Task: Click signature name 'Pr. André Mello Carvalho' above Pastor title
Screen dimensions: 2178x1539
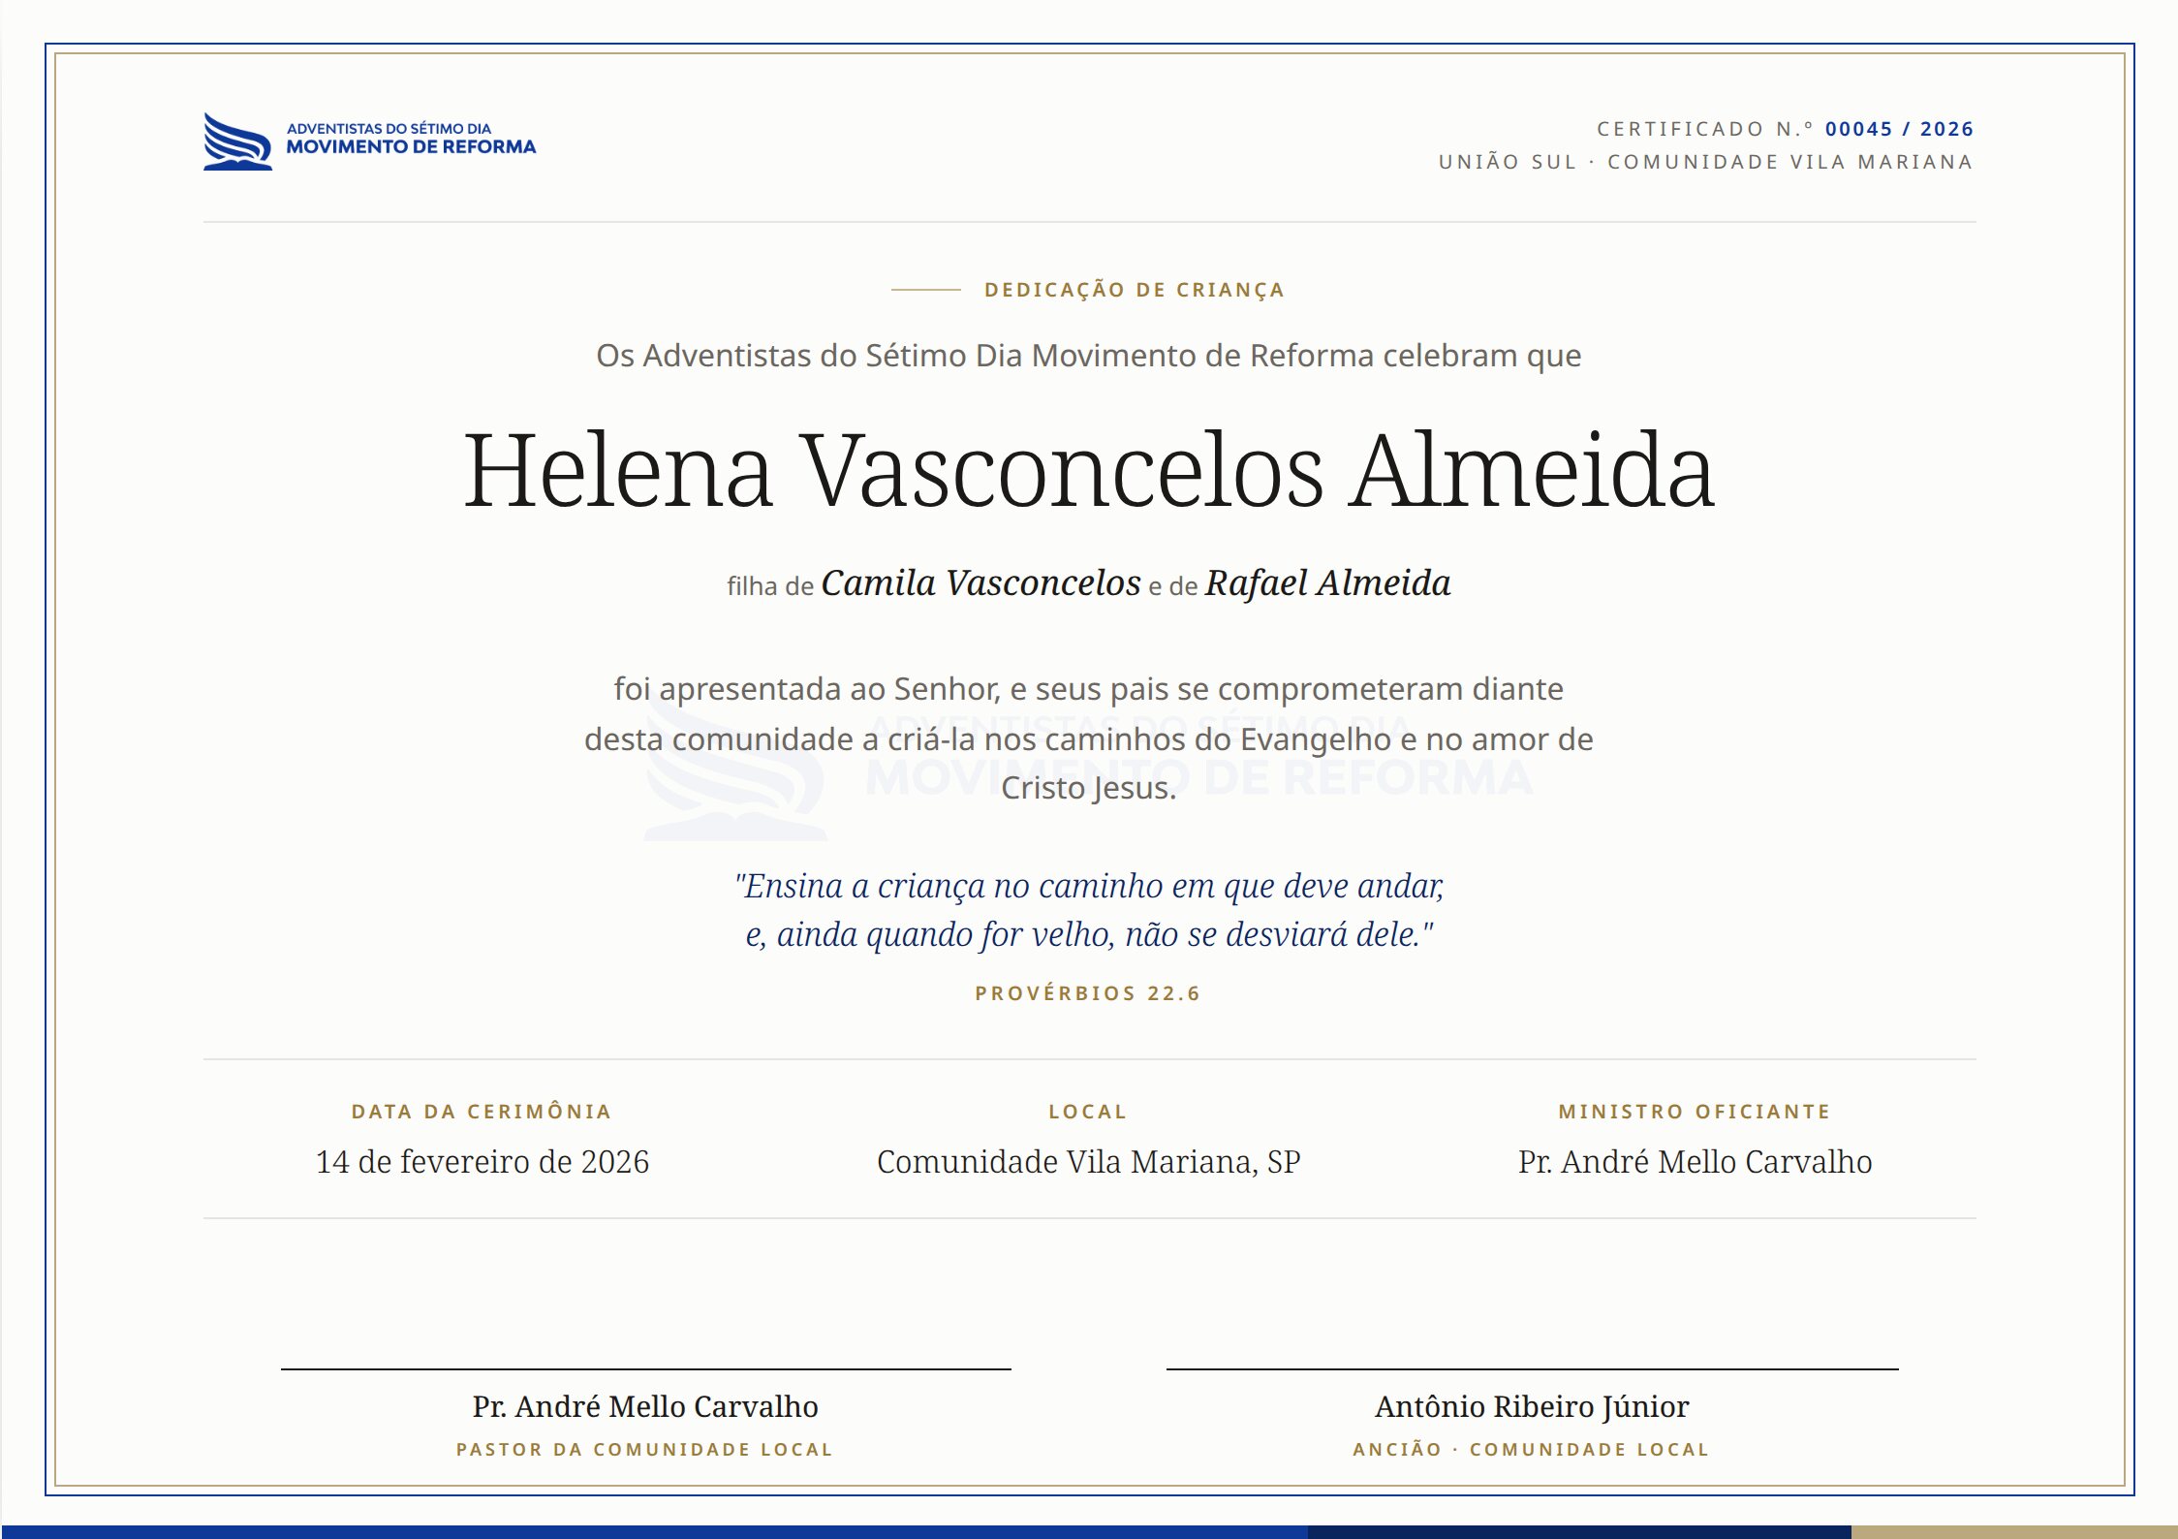Action: (645, 1406)
